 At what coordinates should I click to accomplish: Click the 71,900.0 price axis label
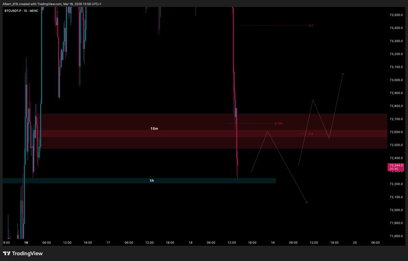click(396, 223)
